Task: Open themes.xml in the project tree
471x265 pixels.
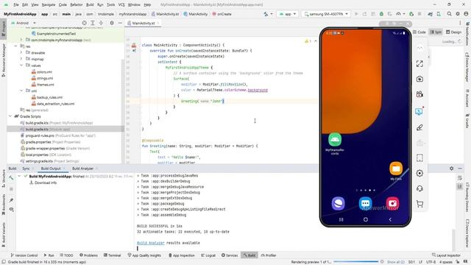Action: coord(46,85)
